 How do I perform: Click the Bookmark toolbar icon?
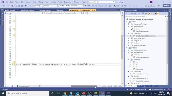[128, 6]
